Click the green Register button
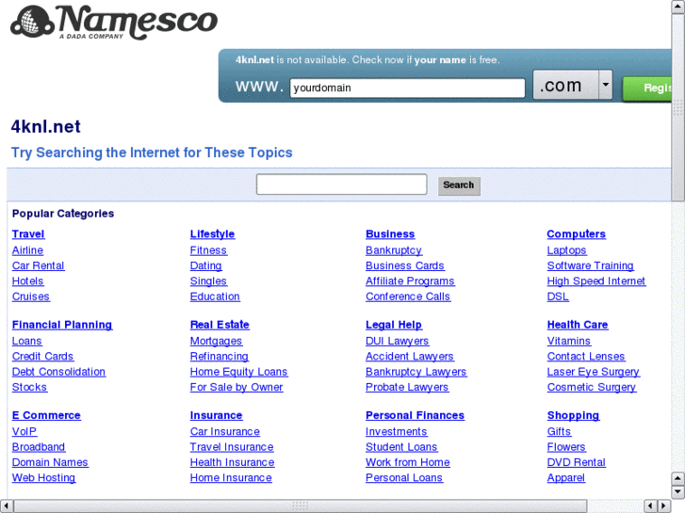Viewport: 685px width, 513px height. click(647, 88)
